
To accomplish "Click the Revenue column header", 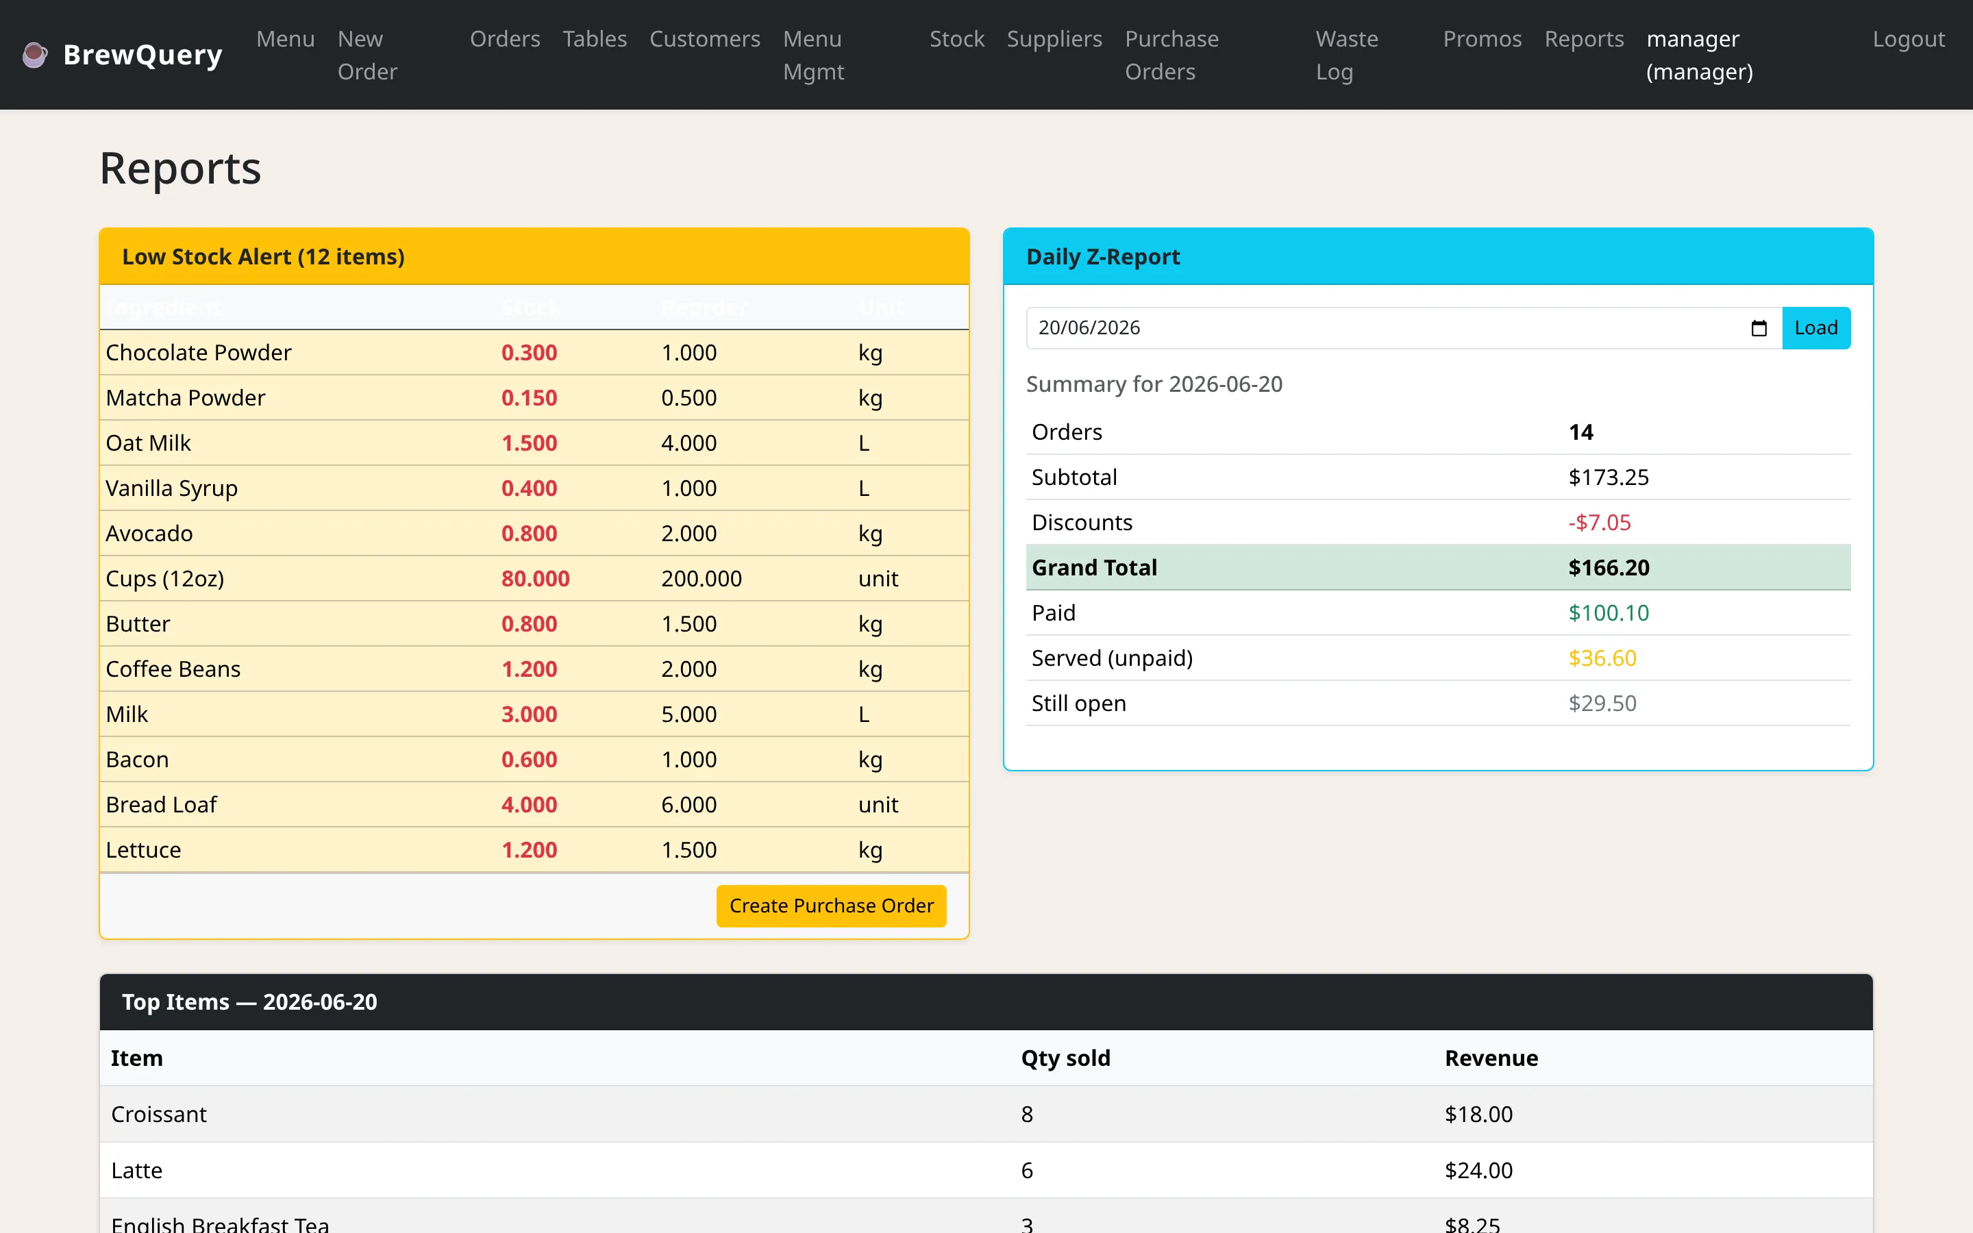I will point(1491,1058).
